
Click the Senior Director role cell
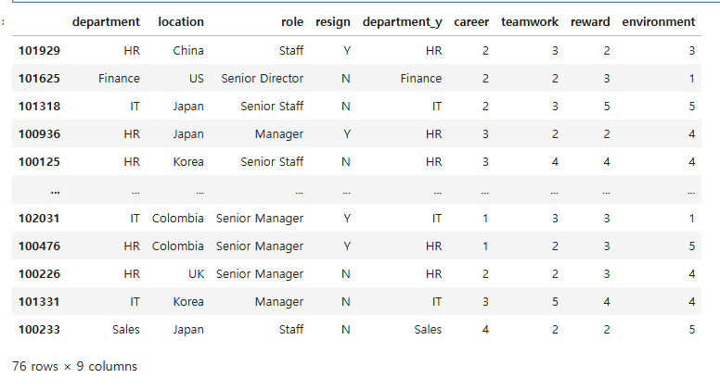coord(263,79)
